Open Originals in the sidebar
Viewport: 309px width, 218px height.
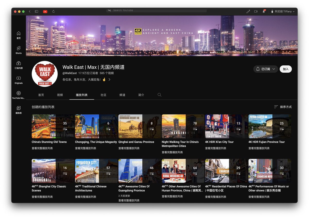point(19,80)
